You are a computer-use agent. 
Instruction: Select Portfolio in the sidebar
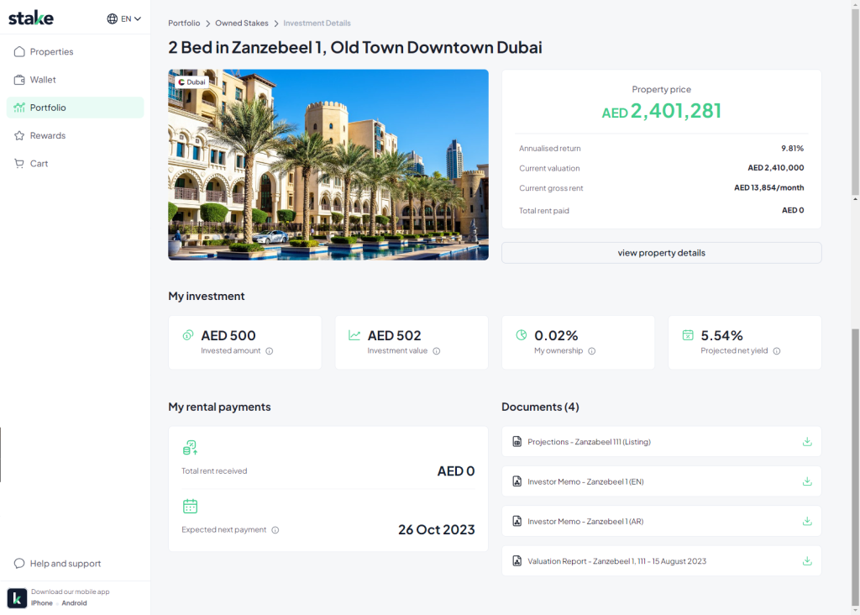tap(75, 108)
